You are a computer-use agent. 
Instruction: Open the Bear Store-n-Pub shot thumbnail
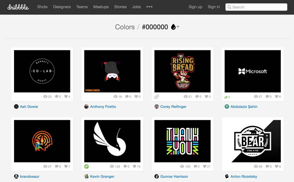253,141
